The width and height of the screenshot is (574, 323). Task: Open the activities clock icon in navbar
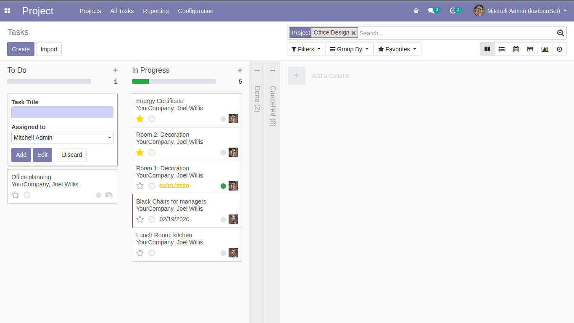pyautogui.click(x=453, y=11)
